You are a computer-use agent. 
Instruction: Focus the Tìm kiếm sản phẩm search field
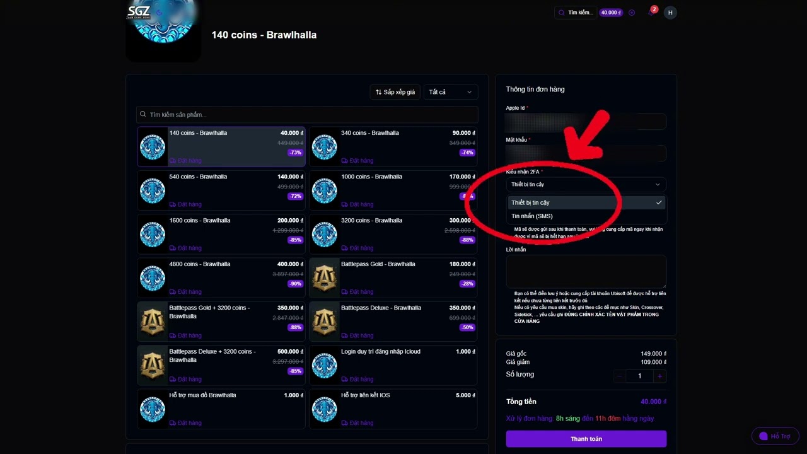307,115
